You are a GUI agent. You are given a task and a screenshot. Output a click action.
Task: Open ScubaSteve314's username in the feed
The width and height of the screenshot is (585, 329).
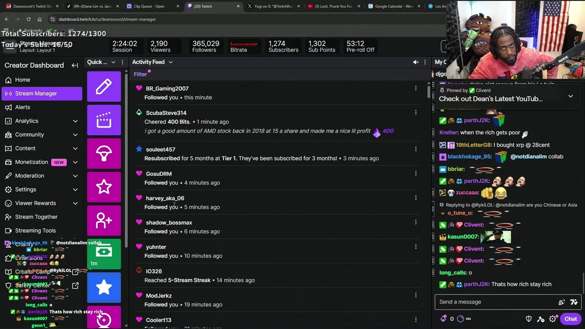166,113
